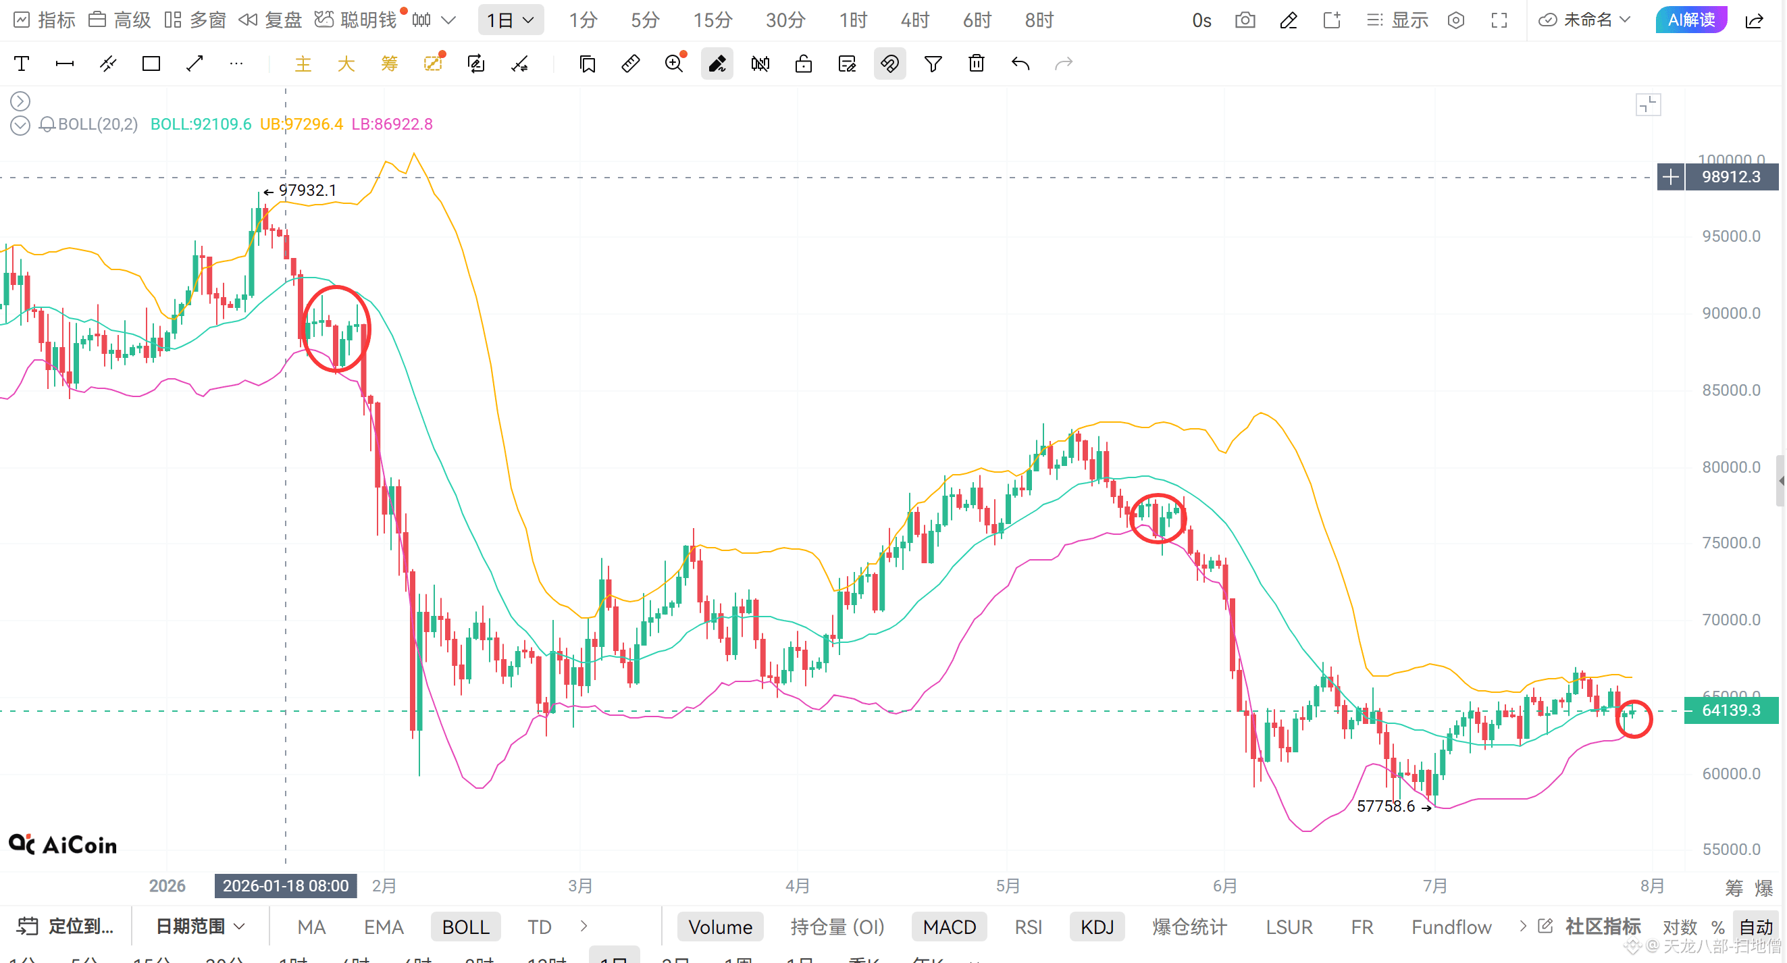The width and height of the screenshot is (1787, 963).
Task: Toggle the EMA indicator
Action: 384,927
